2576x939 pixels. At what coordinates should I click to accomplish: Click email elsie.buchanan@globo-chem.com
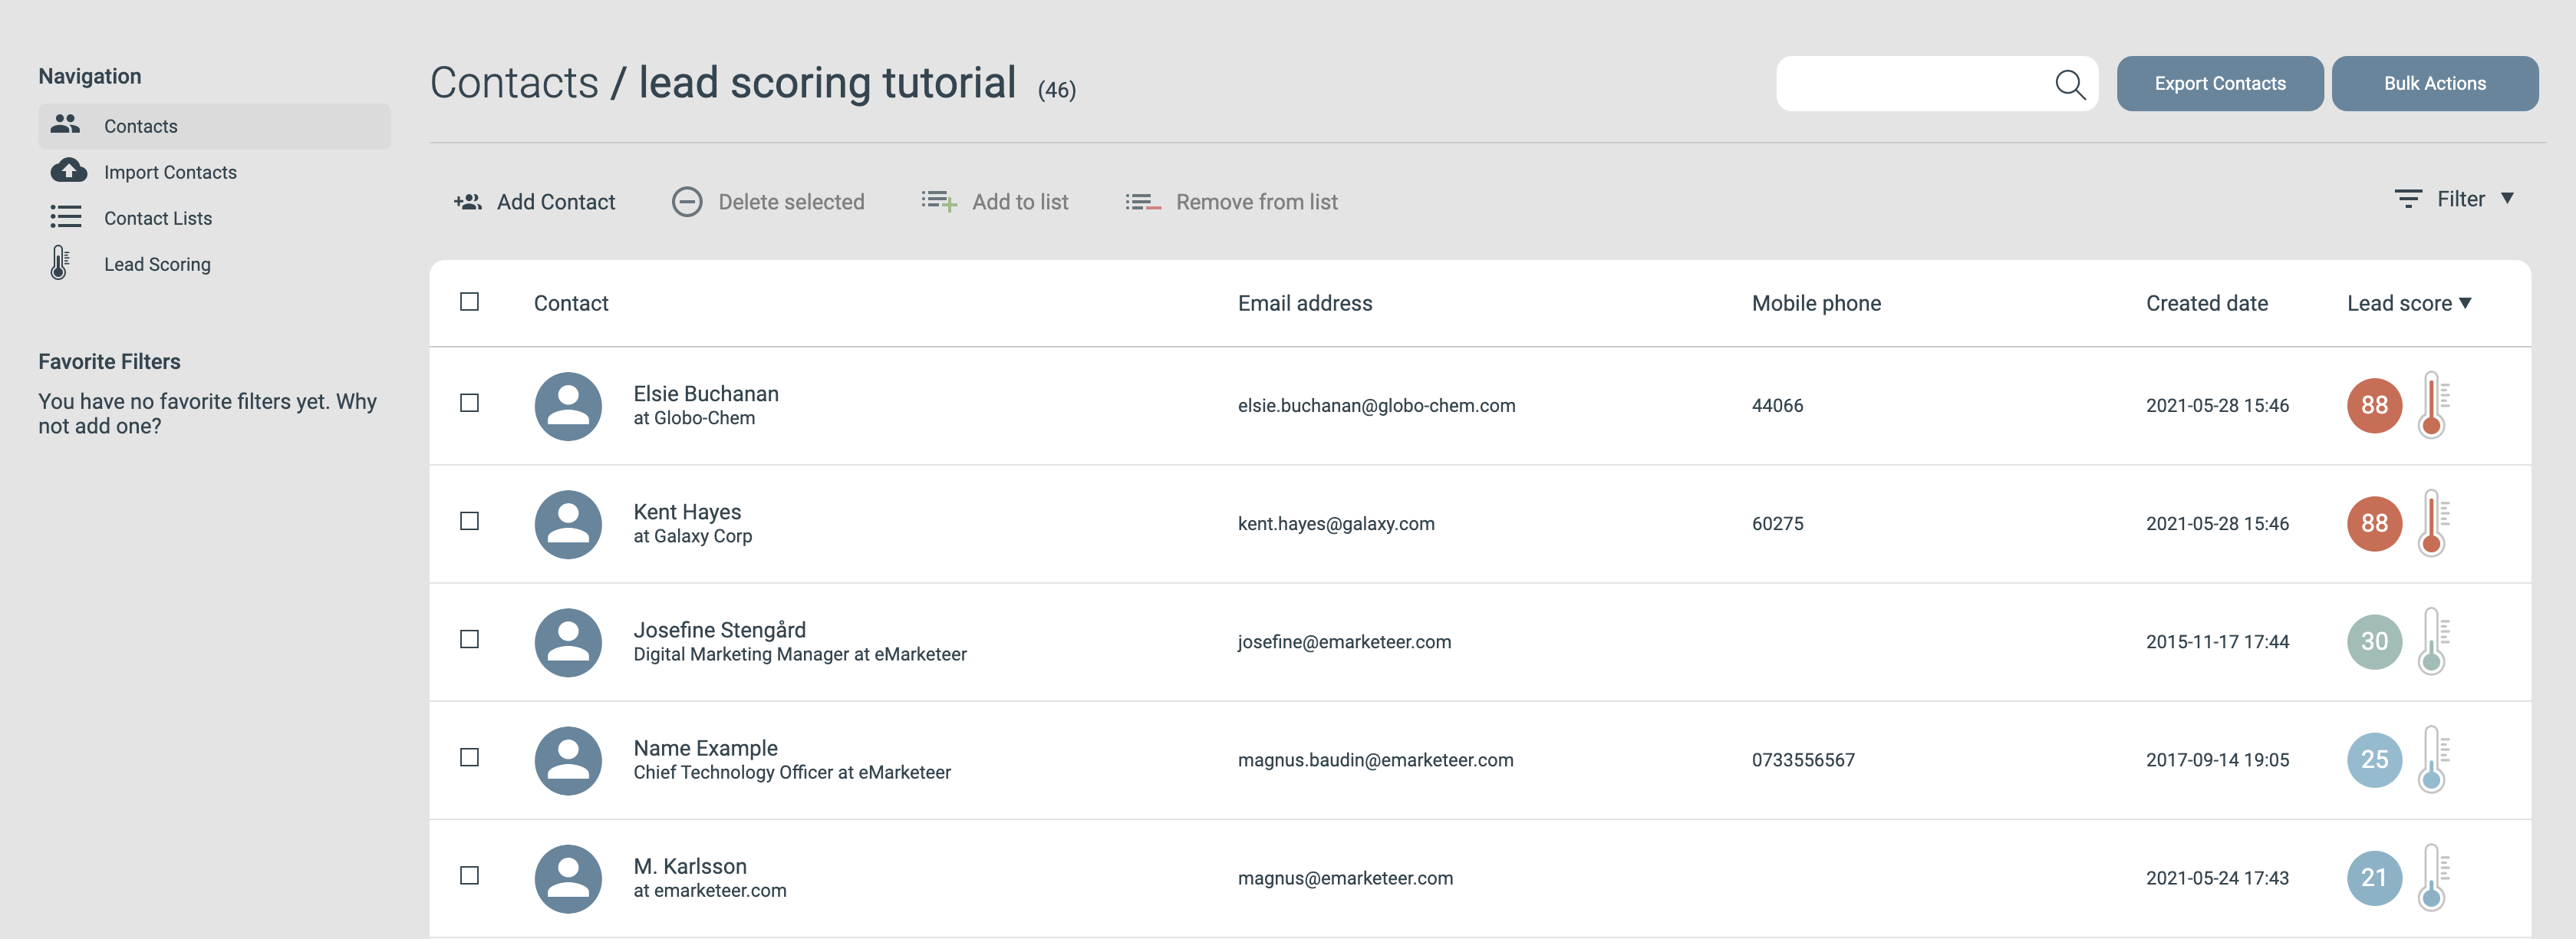click(x=1376, y=405)
